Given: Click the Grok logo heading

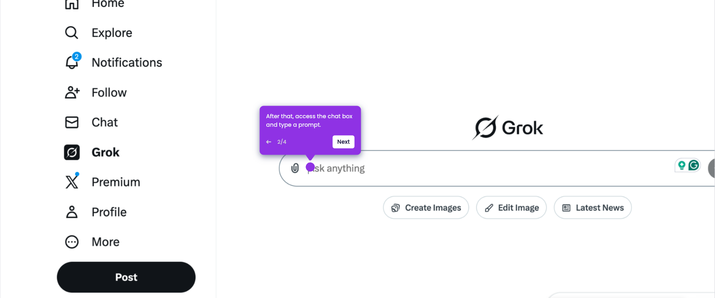Looking at the screenshot, I should 507,128.
